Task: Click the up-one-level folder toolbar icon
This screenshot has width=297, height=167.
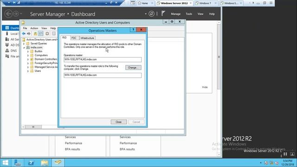Action: coord(35,34)
